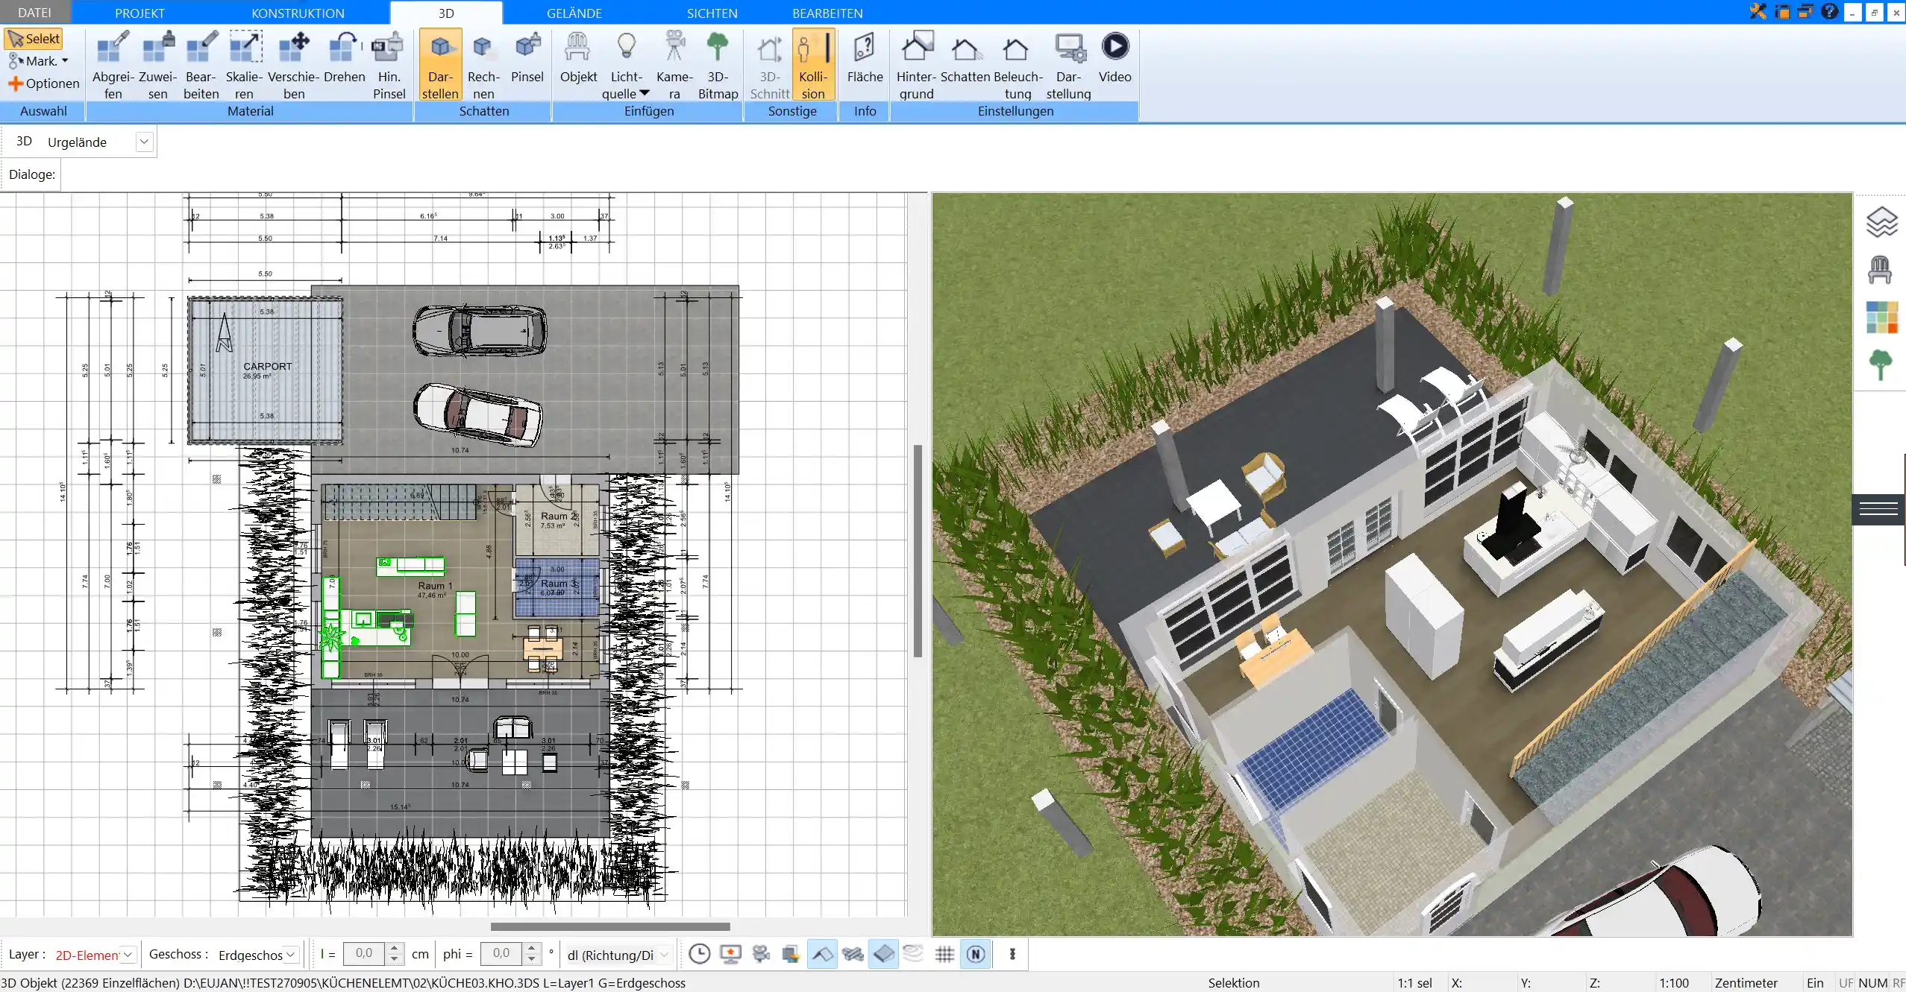Click the 2D plan vertical scrollbar thumb
1906x992 pixels.
coord(918,551)
